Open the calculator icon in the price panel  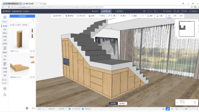pyautogui.click(x=195, y=102)
